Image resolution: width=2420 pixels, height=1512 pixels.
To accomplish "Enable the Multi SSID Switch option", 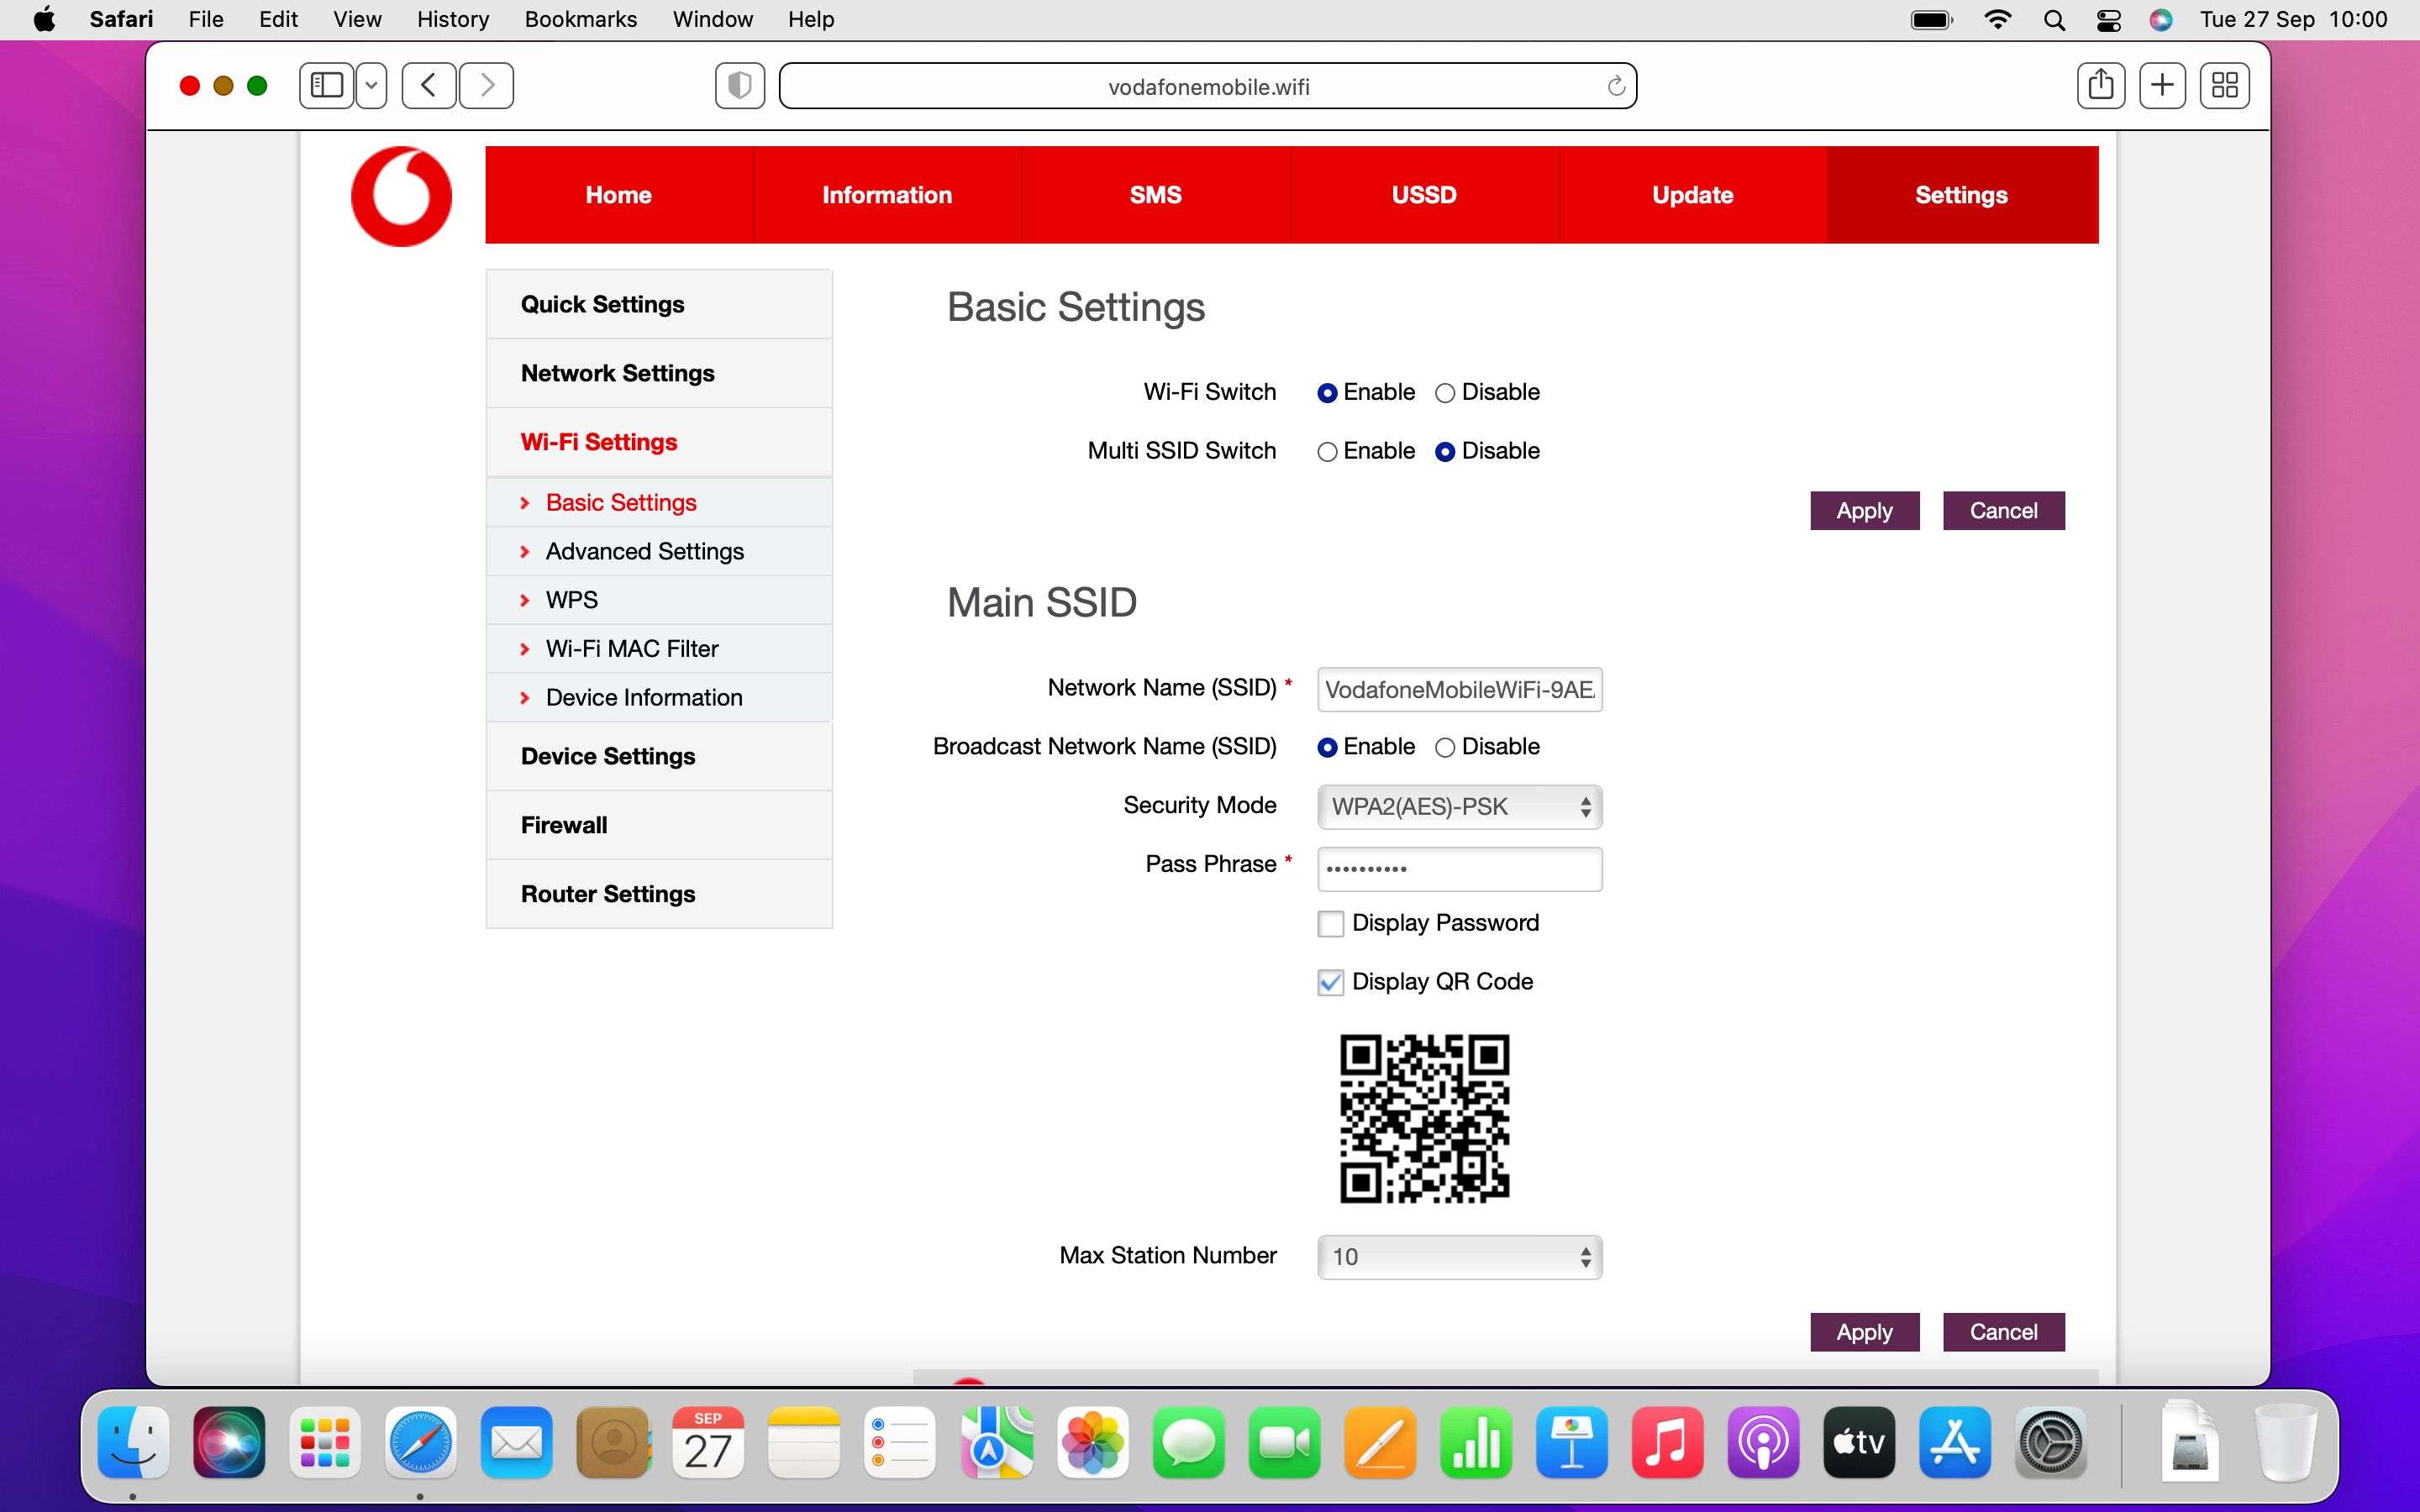I will (x=1327, y=452).
